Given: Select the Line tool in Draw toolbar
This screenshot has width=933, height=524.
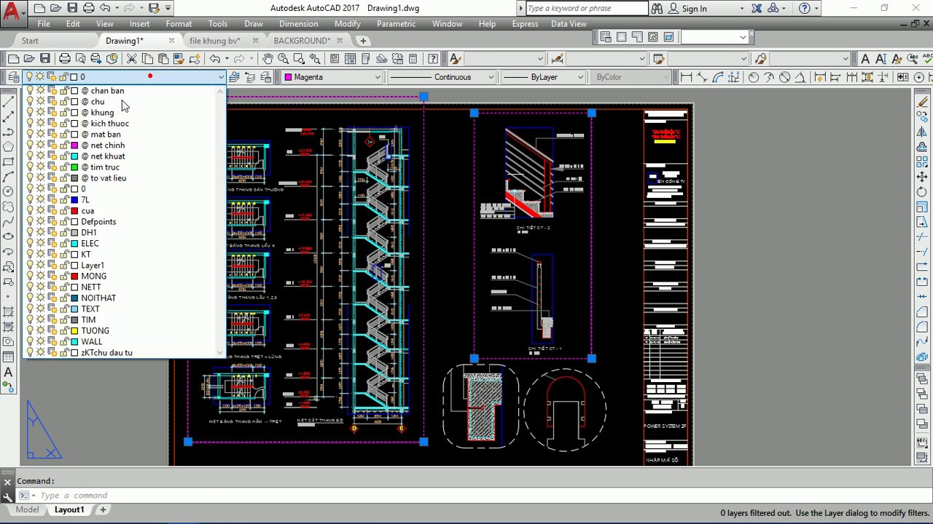Looking at the screenshot, I should pos(9,103).
